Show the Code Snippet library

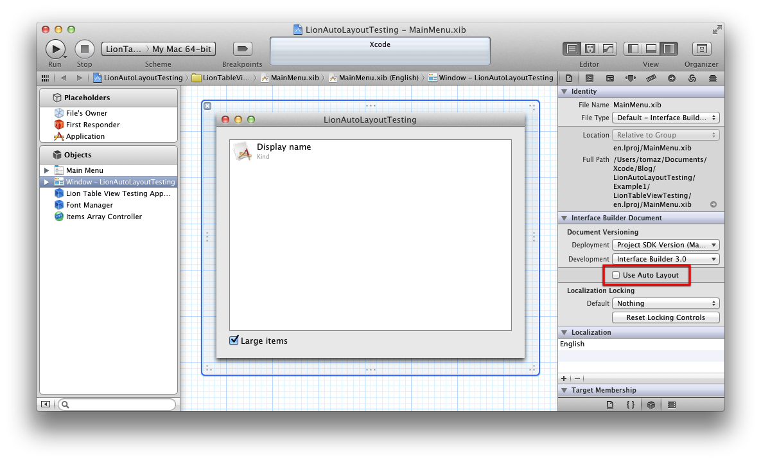click(x=631, y=405)
